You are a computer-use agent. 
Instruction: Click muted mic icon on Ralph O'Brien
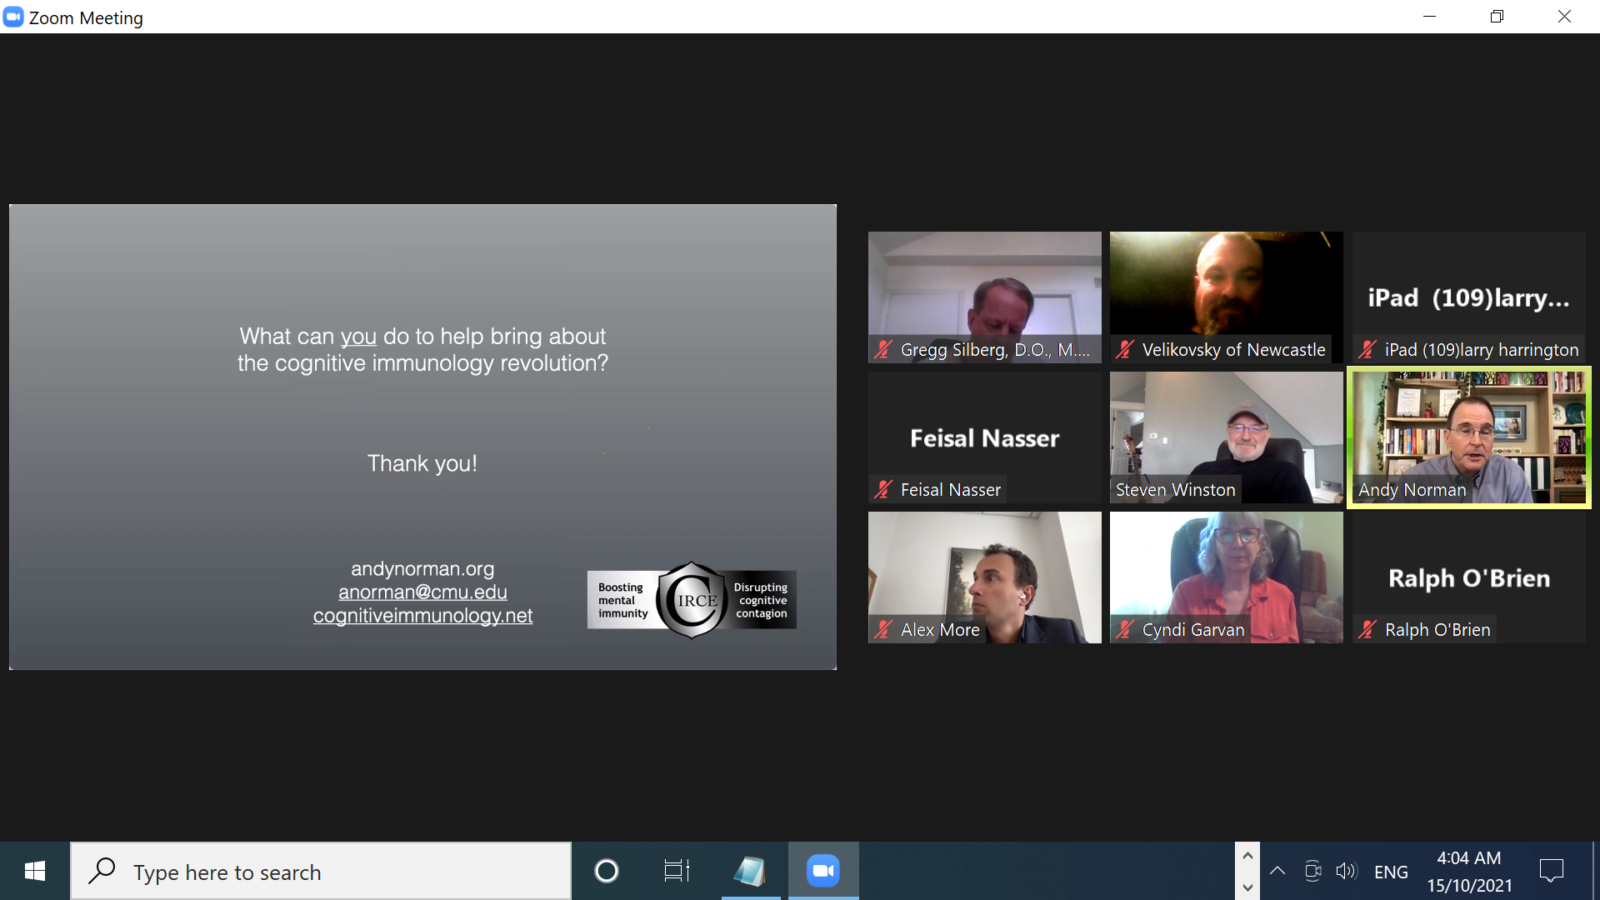1367,630
